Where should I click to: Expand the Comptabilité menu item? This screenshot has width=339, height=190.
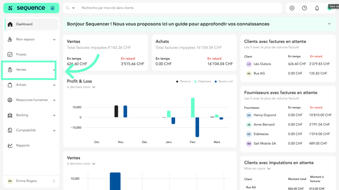32,130
